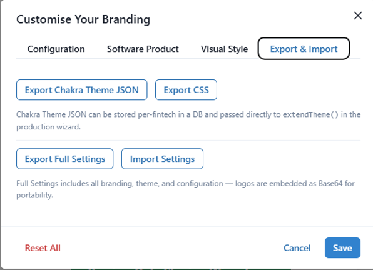Close the Customise Your Branding dialog
The image size is (373, 270).
click(x=358, y=16)
